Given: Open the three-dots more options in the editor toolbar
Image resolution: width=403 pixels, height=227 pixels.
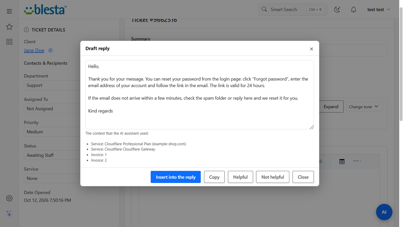Looking at the screenshot, I should [x=356, y=161].
